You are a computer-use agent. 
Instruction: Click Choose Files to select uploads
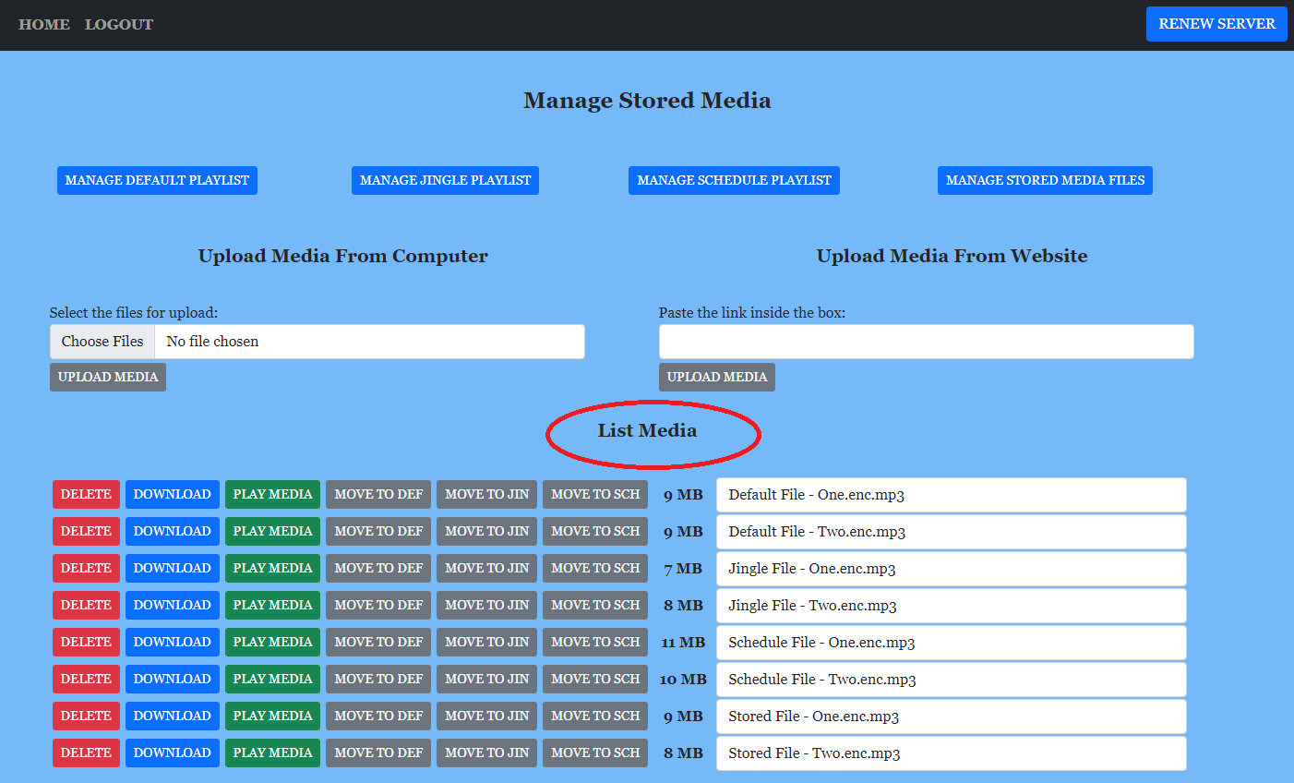pyautogui.click(x=102, y=342)
